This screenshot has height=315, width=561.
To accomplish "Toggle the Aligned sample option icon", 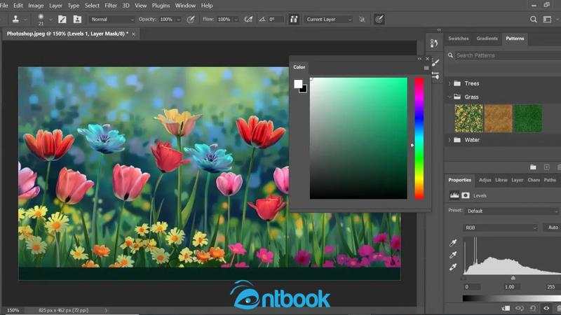I will click(294, 20).
